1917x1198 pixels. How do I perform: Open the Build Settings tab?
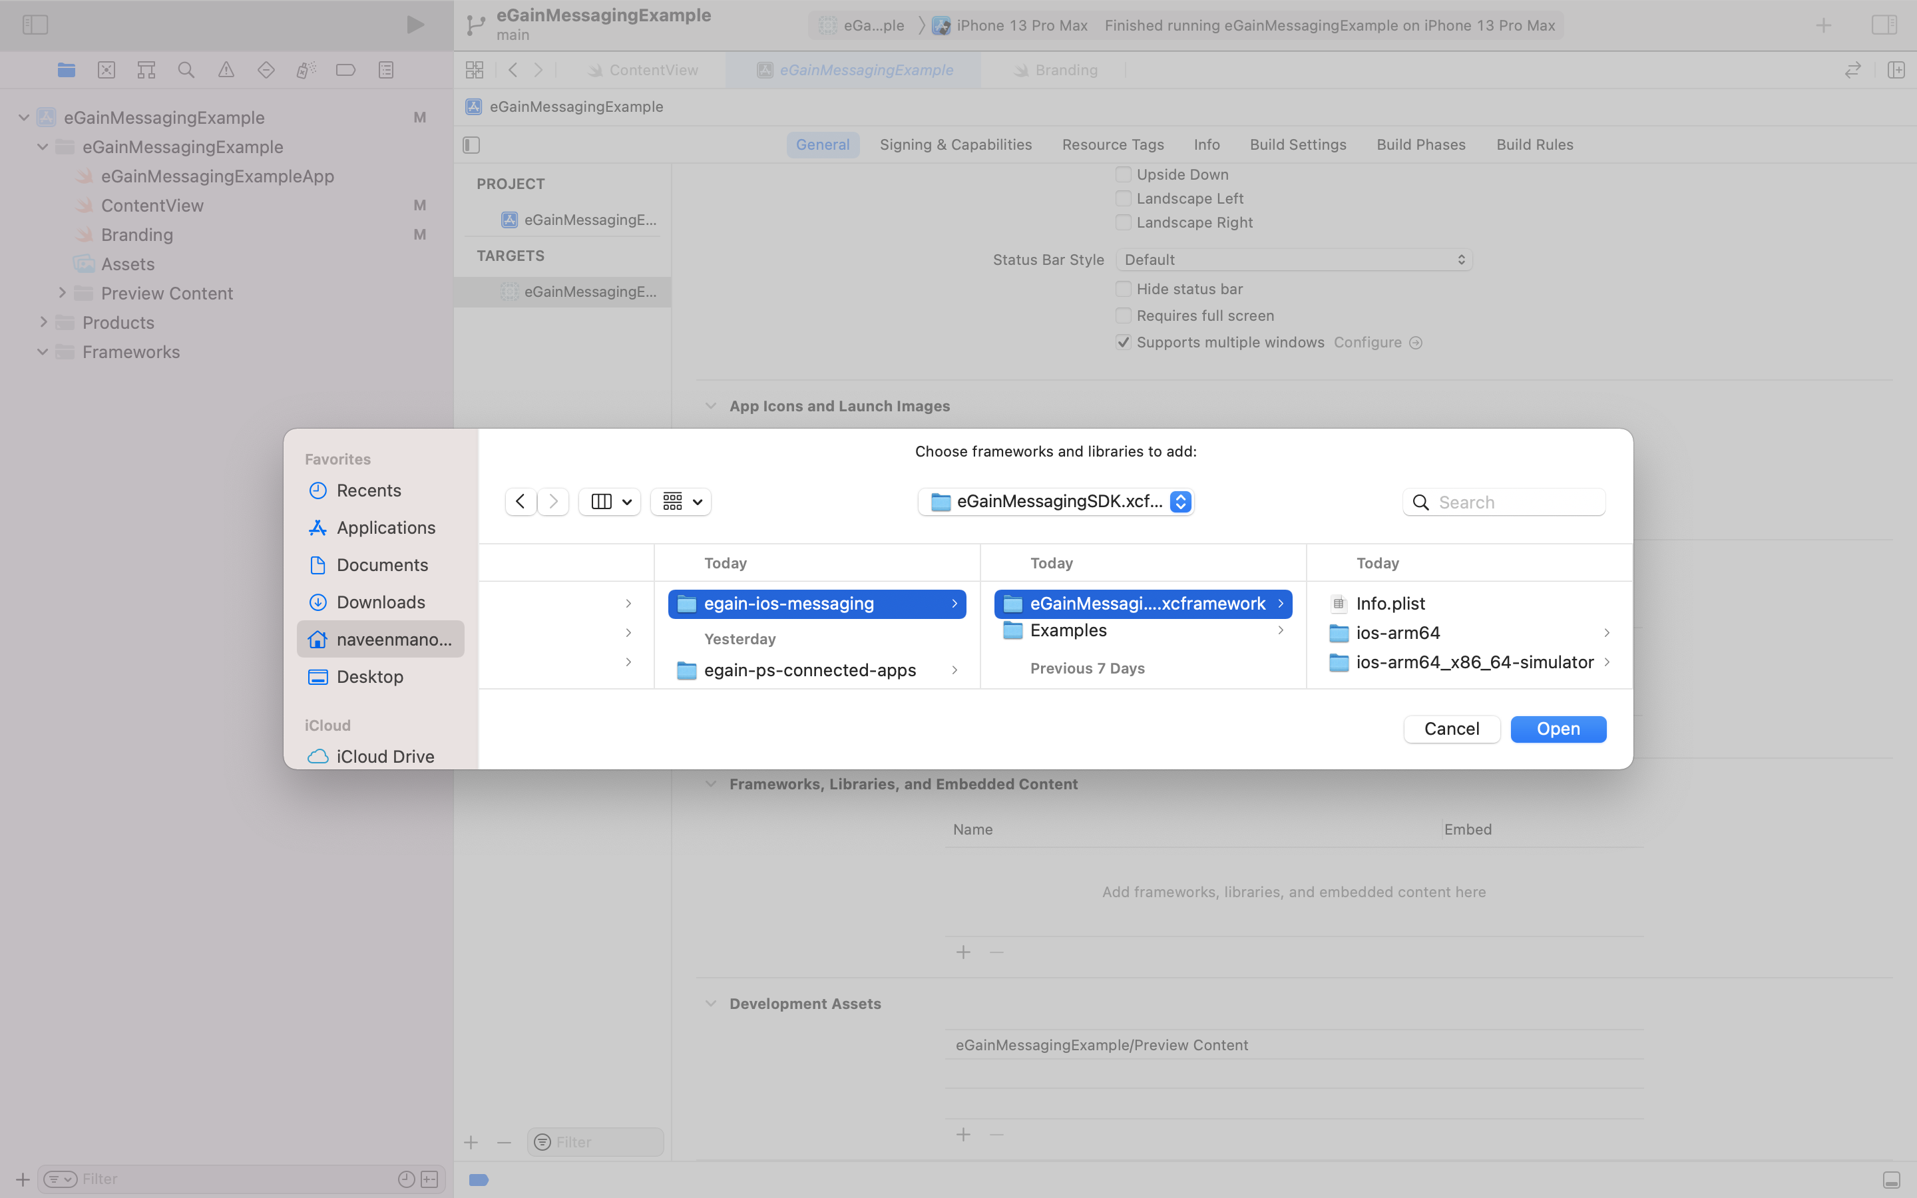click(x=1297, y=145)
